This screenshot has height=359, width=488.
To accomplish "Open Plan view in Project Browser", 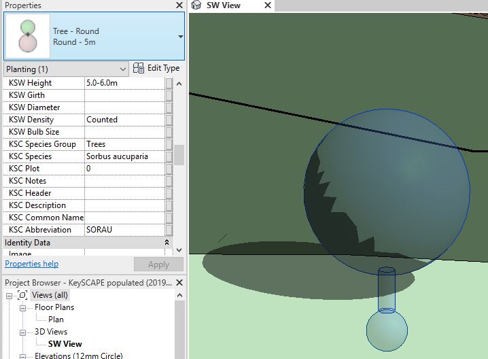I will 56,320.
